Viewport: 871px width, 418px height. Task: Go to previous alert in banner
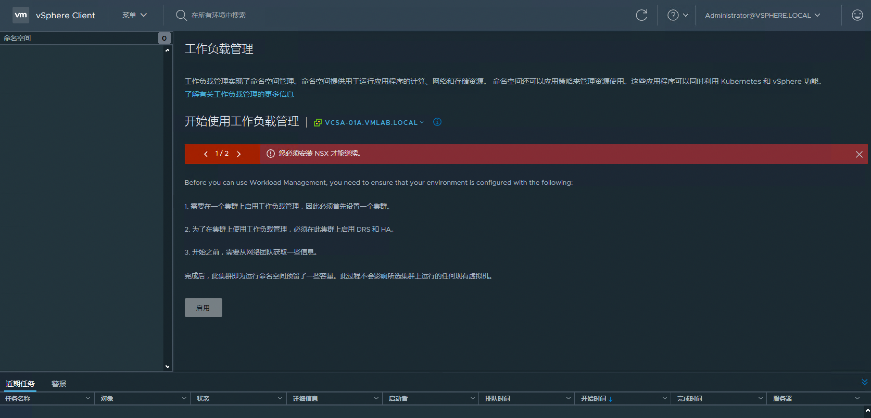tap(206, 154)
